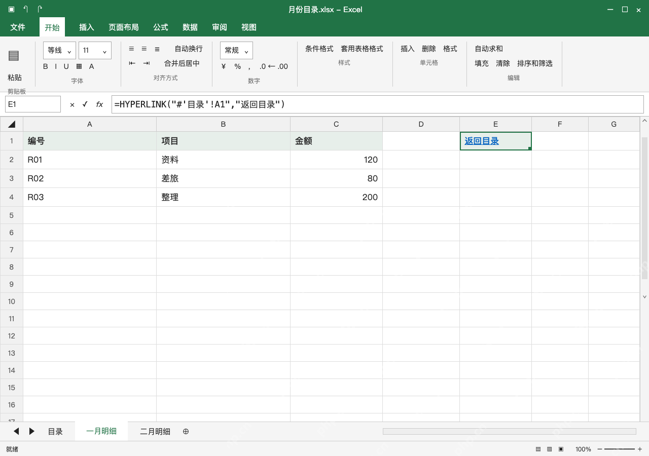This screenshot has height=456, width=649.
Task: Follow the 返回目录 hyperlink in cell E1
Action: (482, 141)
